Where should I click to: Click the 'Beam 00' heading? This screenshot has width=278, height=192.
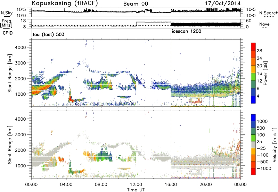pos(136,4)
